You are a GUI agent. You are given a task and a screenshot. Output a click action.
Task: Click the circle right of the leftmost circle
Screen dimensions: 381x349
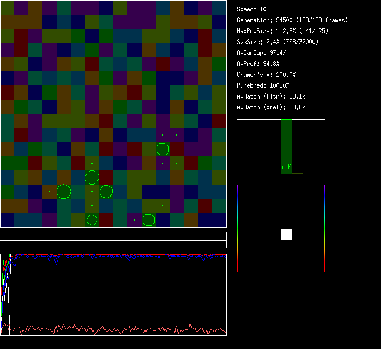[106, 192]
